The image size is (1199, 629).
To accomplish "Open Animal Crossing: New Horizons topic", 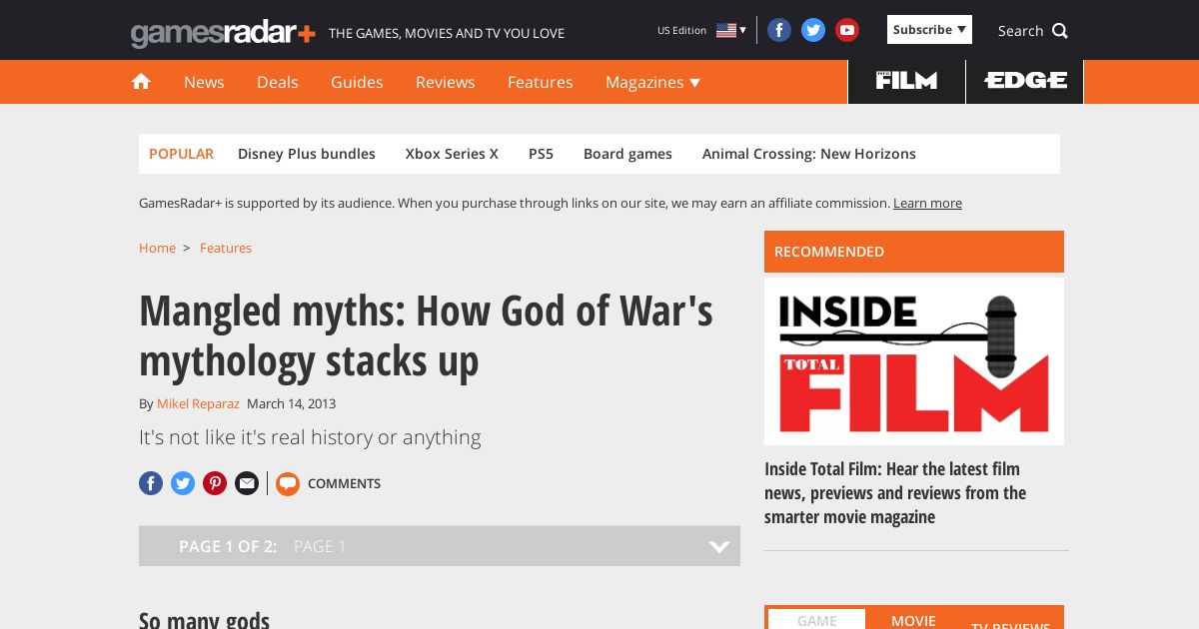I will click(809, 154).
